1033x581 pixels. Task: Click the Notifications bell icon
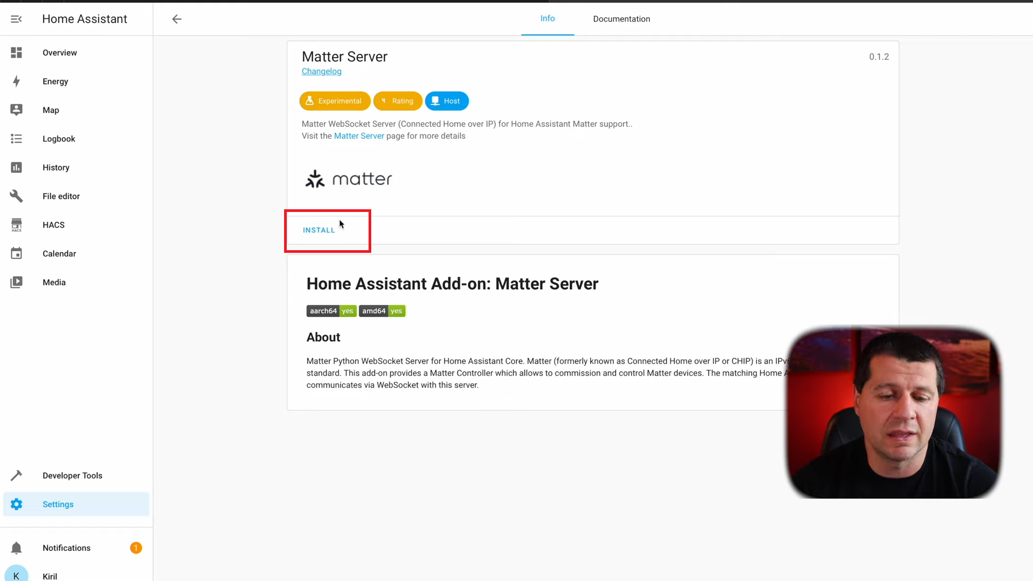click(x=16, y=548)
